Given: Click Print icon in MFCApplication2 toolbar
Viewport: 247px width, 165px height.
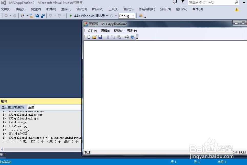Looking at the screenshot, I should click(127, 37).
